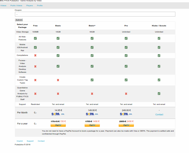This screenshot has height=153, width=189.
Task: Click Basic column Fucasa software checkmark
Action: 58,66
